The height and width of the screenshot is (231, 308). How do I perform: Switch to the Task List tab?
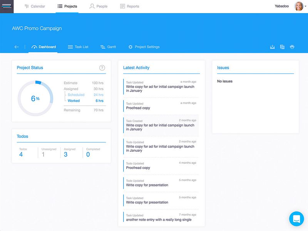(78, 46)
